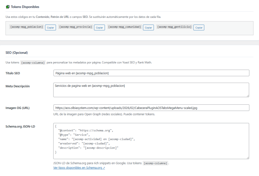Click the Imagen OG (URL) label

(x=17, y=108)
